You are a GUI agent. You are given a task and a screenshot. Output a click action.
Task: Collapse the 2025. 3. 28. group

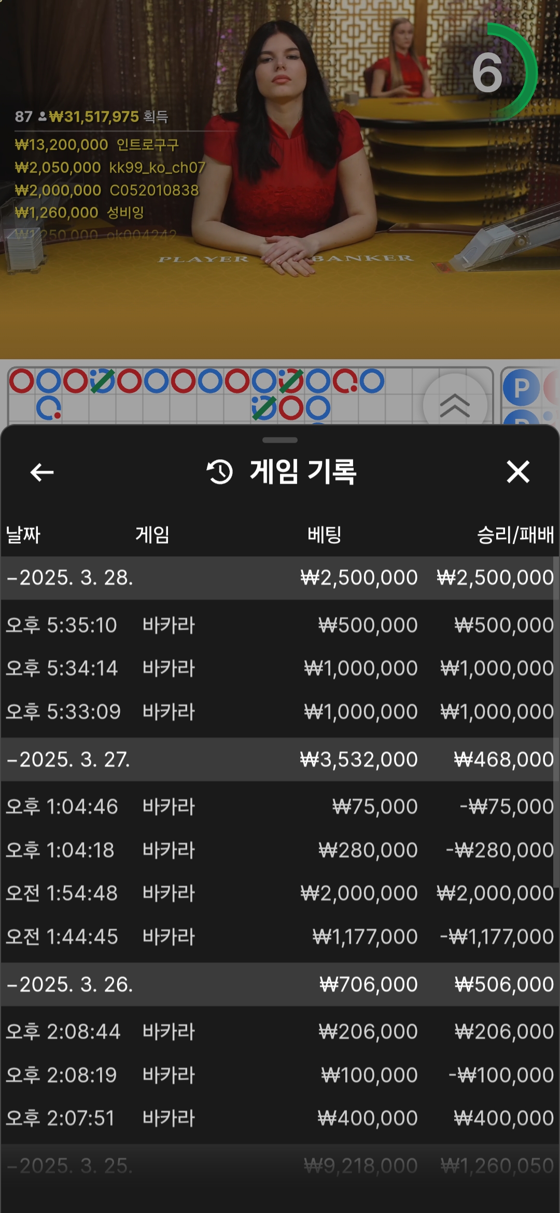(280, 578)
